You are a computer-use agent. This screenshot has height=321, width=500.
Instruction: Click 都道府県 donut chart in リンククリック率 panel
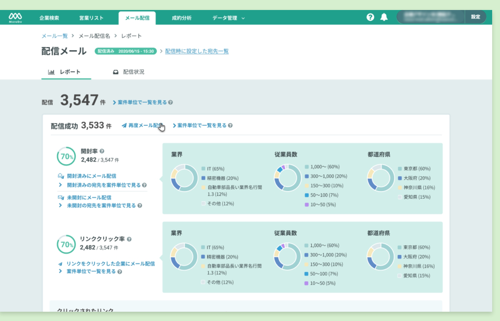[x=380, y=256]
